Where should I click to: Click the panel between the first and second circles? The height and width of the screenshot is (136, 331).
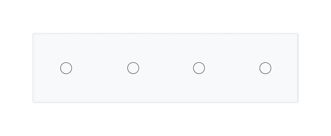[x=100, y=68]
